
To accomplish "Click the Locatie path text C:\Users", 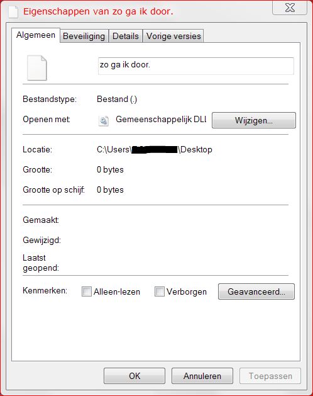I will (113, 149).
